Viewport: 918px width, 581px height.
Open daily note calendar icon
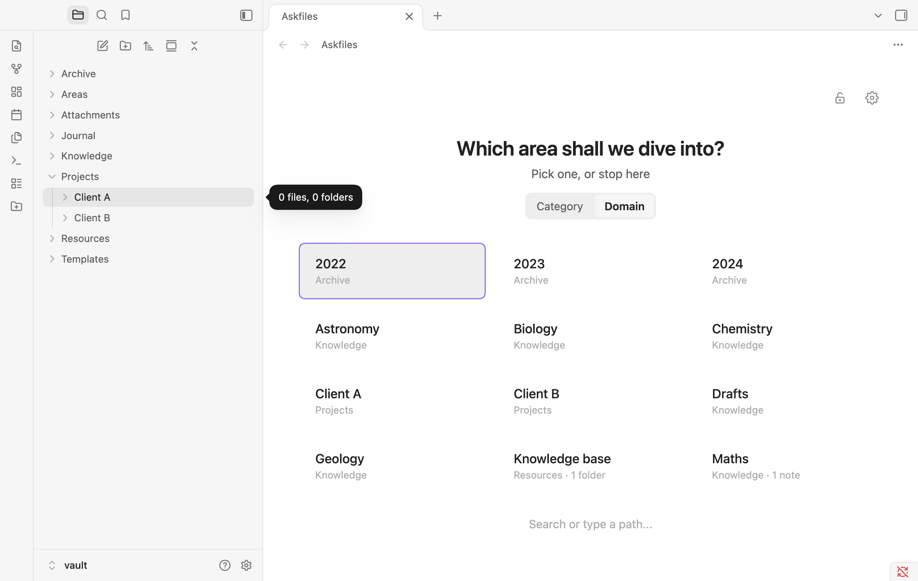coord(16,115)
